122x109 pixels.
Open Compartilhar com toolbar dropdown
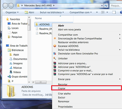81,12
